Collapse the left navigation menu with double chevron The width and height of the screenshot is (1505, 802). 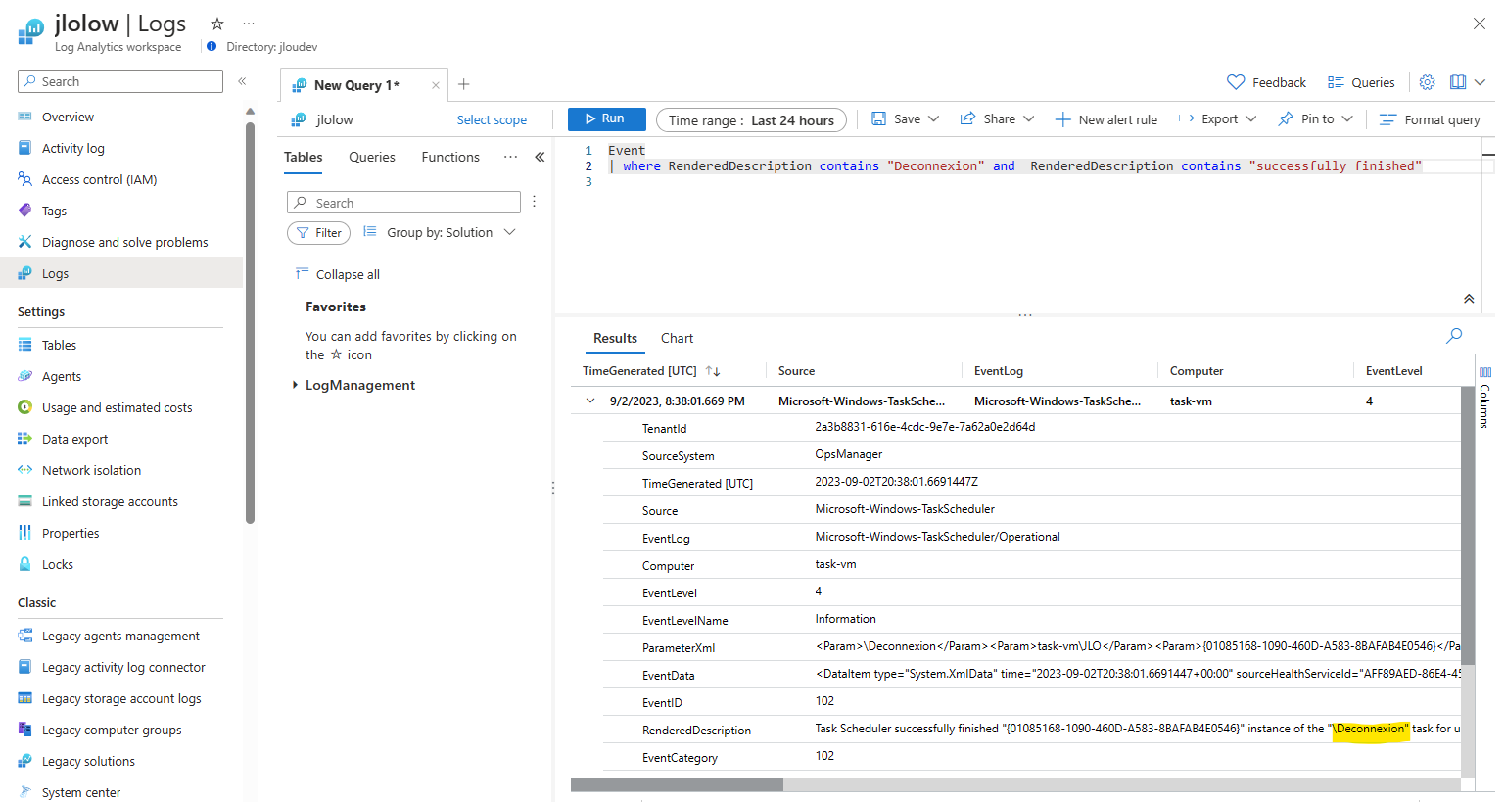[x=242, y=81]
